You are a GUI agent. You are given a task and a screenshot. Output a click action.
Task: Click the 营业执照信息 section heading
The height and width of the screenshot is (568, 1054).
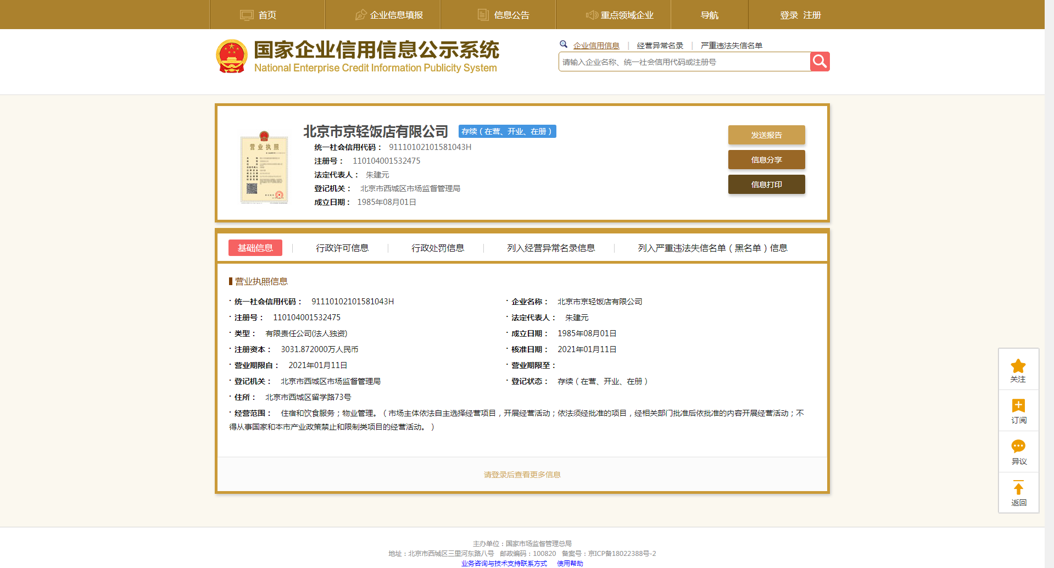(261, 281)
